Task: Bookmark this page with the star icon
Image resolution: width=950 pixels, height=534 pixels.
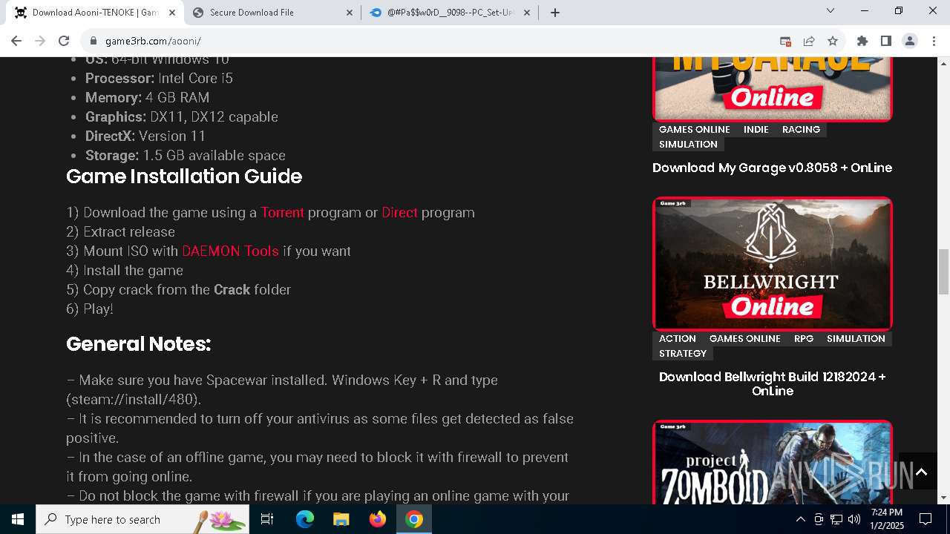Action: [x=833, y=41]
